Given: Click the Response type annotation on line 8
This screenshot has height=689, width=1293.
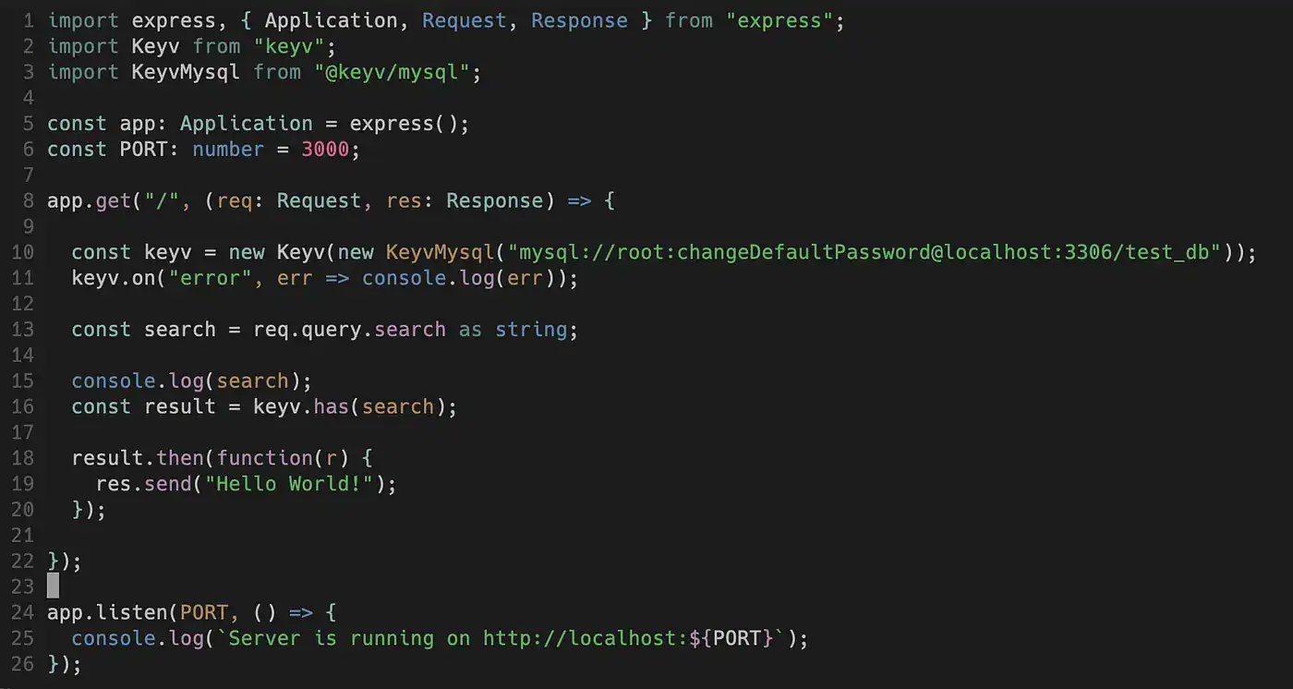Looking at the screenshot, I should [x=494, y=201].
